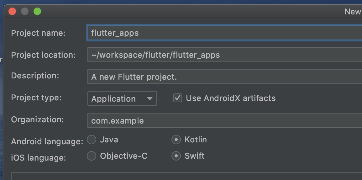Select Java as the Android language
Viewport: 362px width, 180px height.
click(x=92, y=140)
